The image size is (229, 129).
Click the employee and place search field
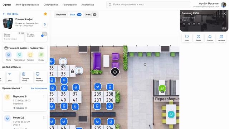148,5
